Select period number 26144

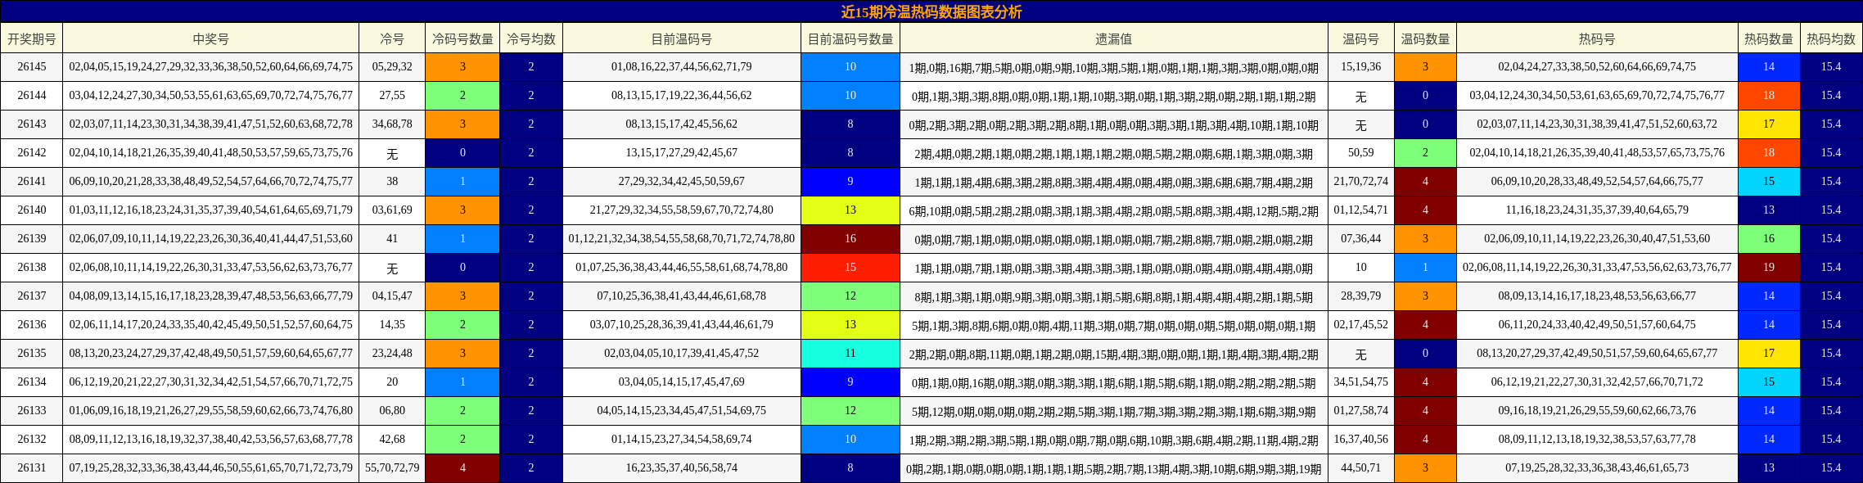tap(32, 96)
